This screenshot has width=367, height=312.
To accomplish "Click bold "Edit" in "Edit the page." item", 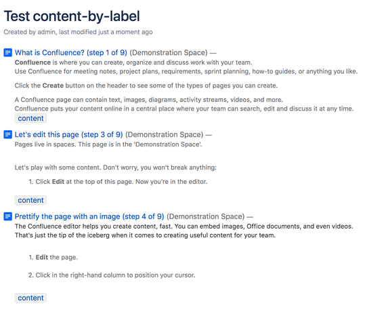I will tap(42, 257).
